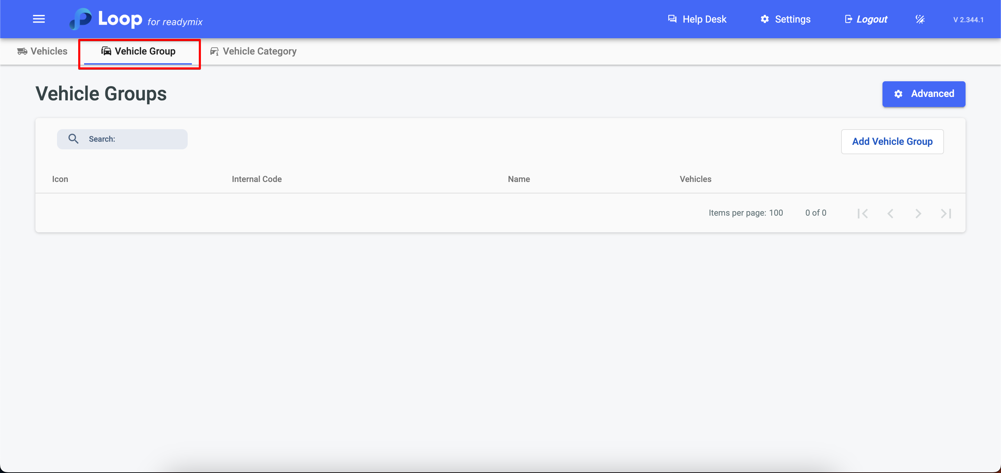Click the Logout link
The width and height of the screenshot is (1001, 473).
click(x=866, y=19)
